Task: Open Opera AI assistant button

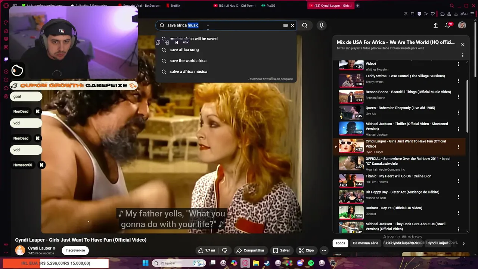Action: click(x=465, y=14)
